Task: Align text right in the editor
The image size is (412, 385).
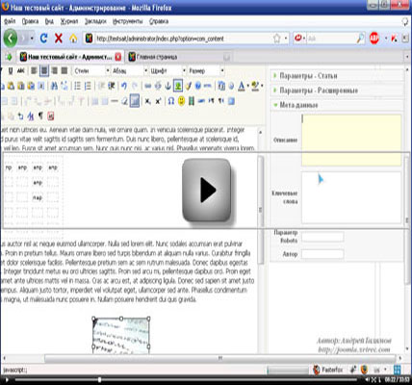Action: pos(55,70)
